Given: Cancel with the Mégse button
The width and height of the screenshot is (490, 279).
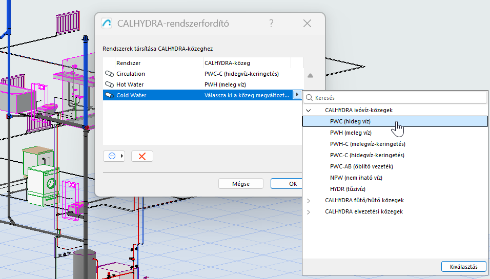Looking at the screenshot, I should pos(240,184).
